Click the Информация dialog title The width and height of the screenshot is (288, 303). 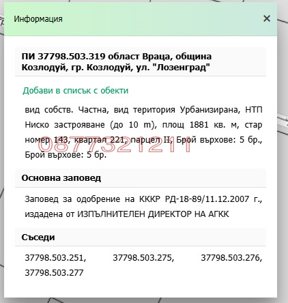(38, 19)
